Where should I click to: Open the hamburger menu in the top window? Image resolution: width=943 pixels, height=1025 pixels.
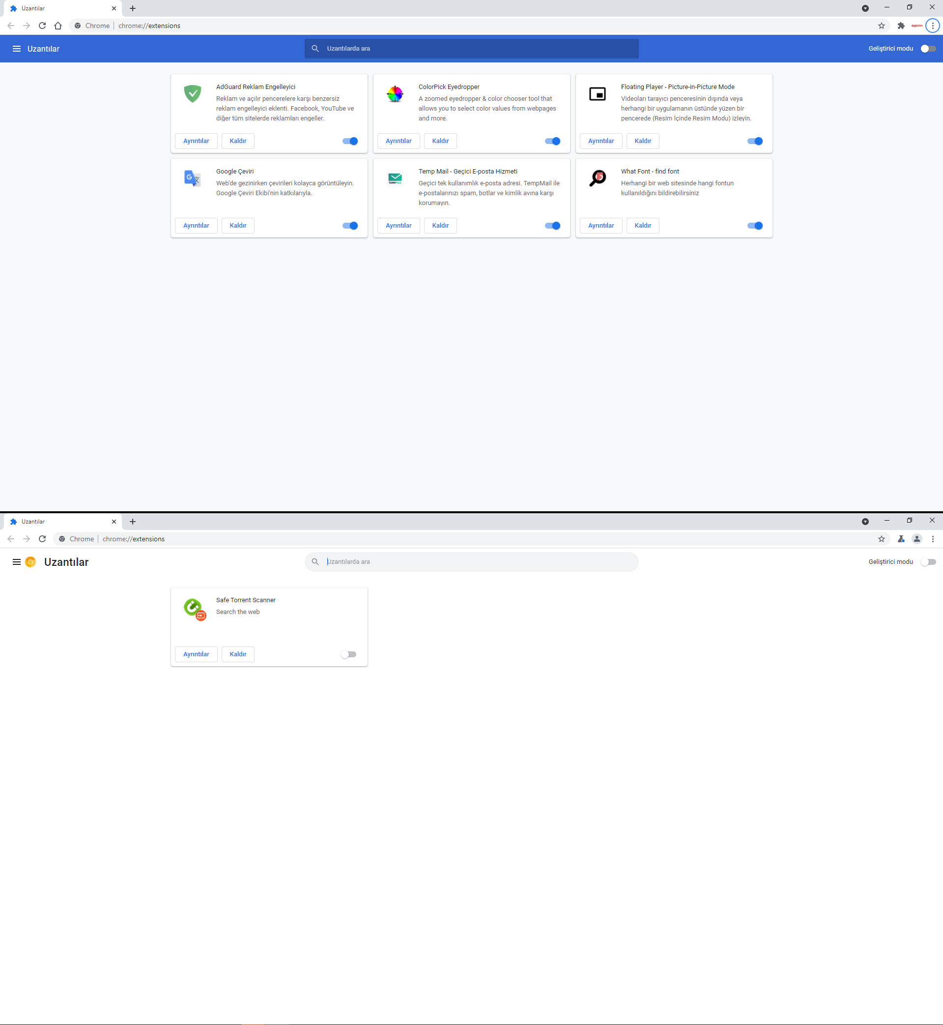pos(16,49)
